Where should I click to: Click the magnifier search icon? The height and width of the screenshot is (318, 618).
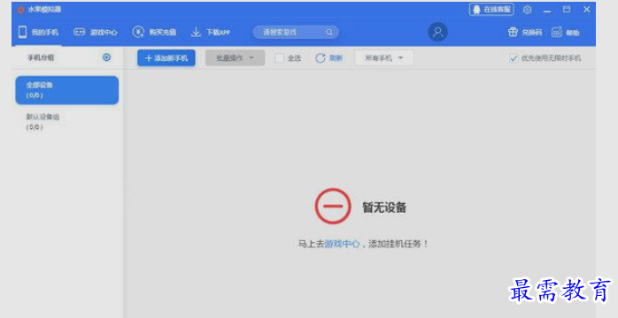(x=329, y=32)
